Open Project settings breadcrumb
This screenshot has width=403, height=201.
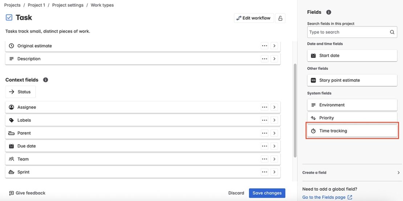pyautogui.click(x=68, y=5)
